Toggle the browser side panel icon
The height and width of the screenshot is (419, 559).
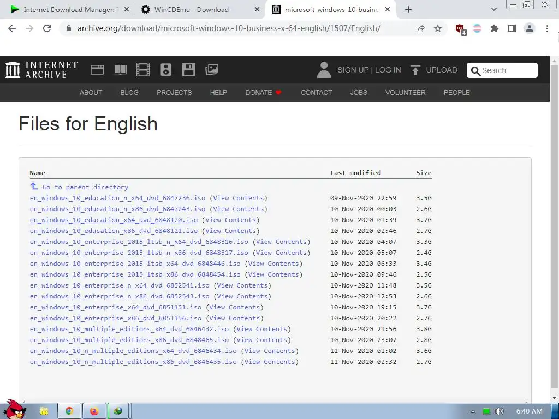512,28
